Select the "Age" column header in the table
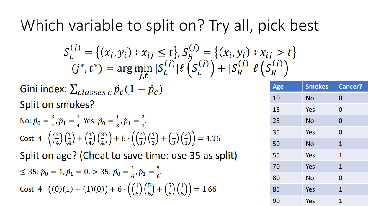The height and width of the screenshot is (206, 368). (278, 87)
